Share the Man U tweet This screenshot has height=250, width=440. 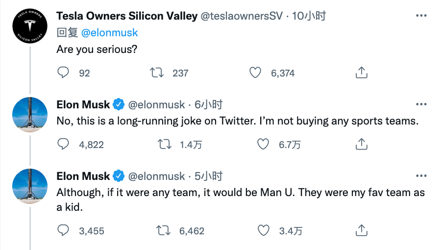click(361, 230)
